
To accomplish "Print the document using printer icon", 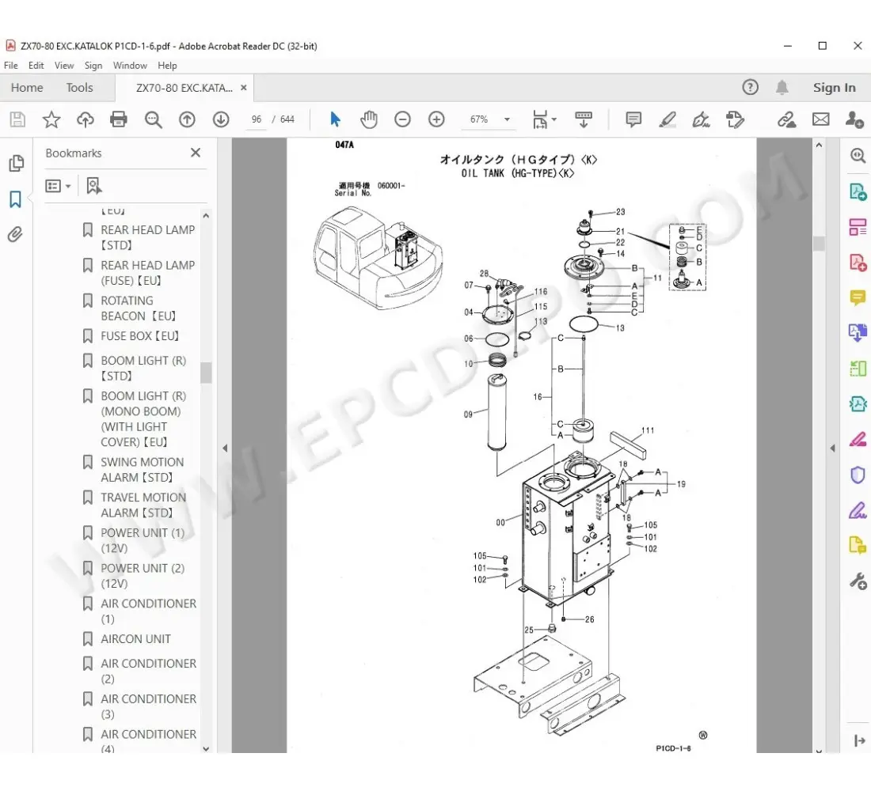I will [x=119, y=119].
